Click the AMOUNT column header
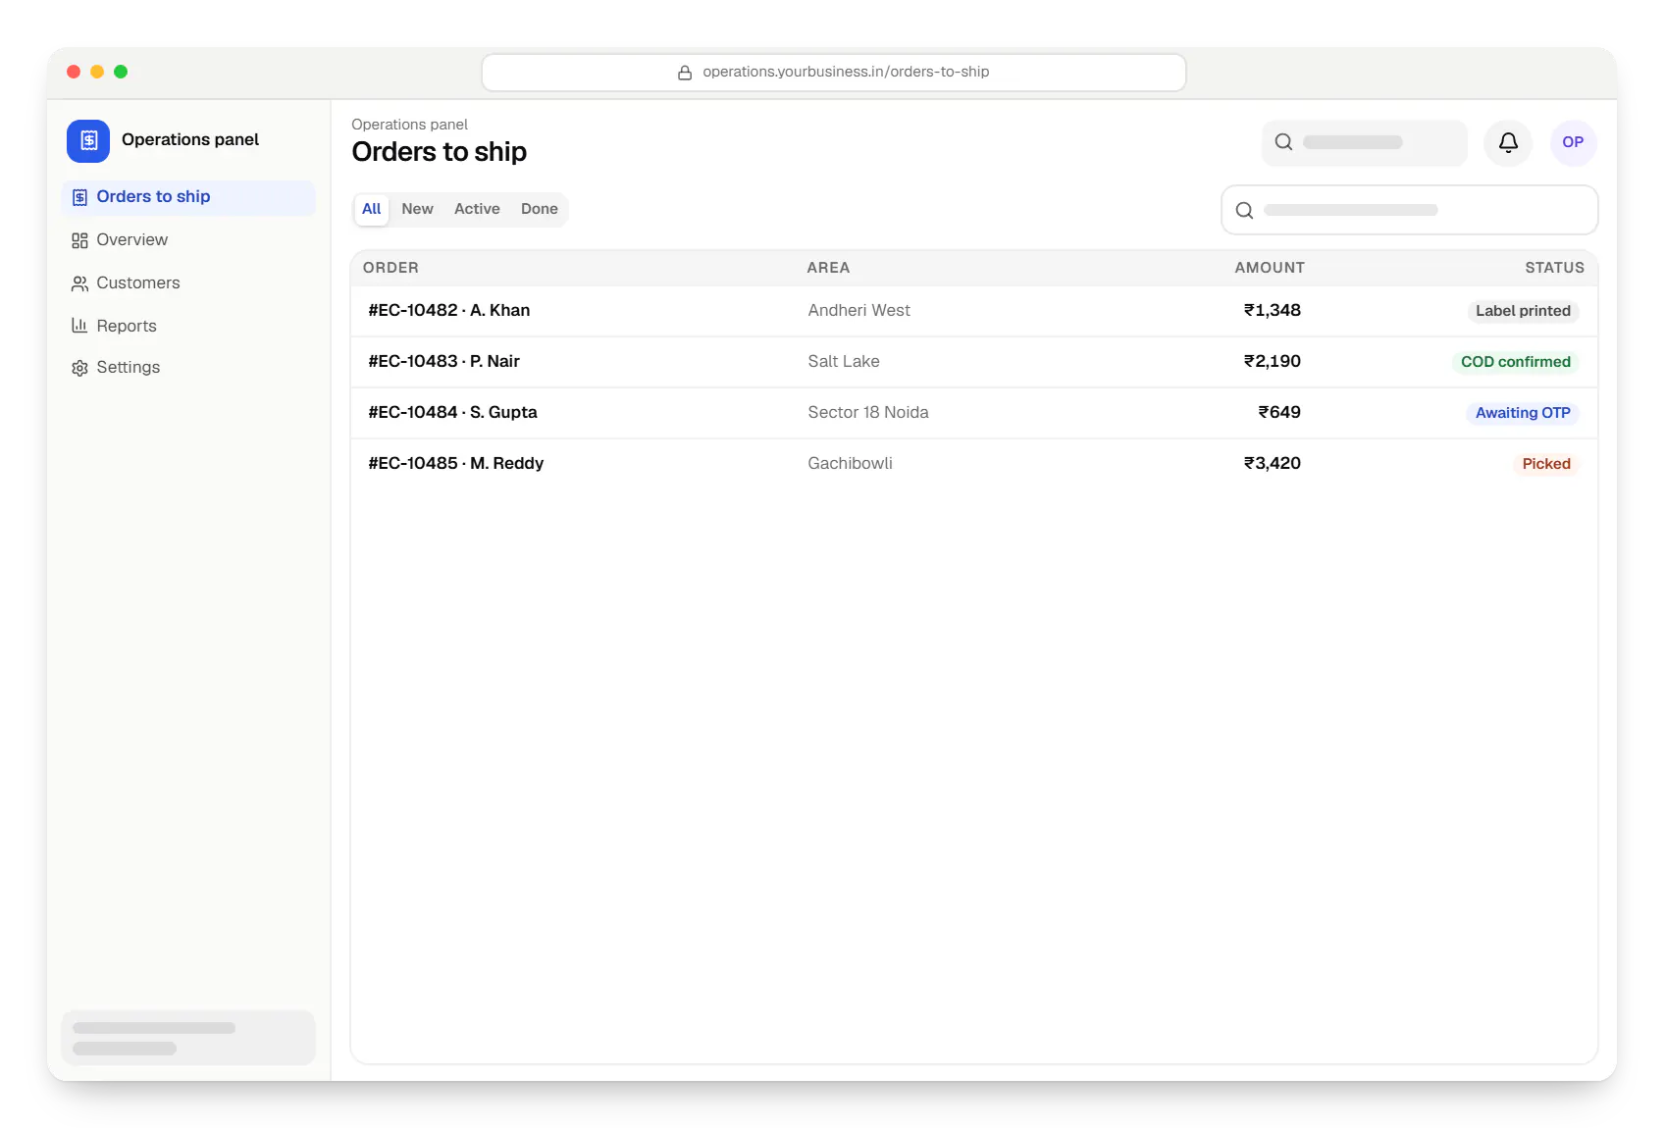This screenshot has width=1664, height=1128. 1270,268
